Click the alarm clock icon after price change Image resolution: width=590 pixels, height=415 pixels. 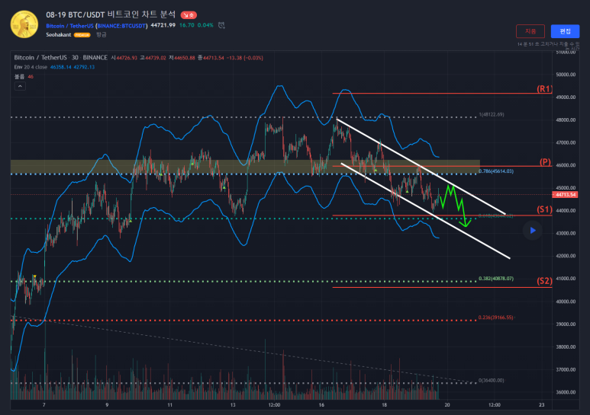pyautogui.click(x=221, y=25)
